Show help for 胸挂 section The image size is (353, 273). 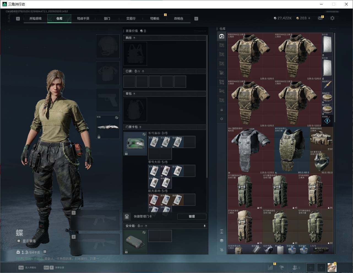tap(134, 38)
